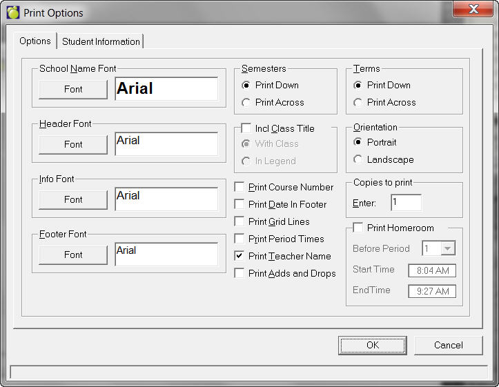Enable the Incl Class Title checkbox
499x387 pixels.
pyautogui.click(x=246, y=128)
